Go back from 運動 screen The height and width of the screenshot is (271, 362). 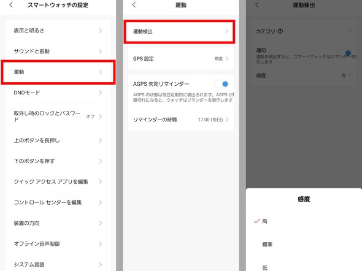tap(134, 5)
